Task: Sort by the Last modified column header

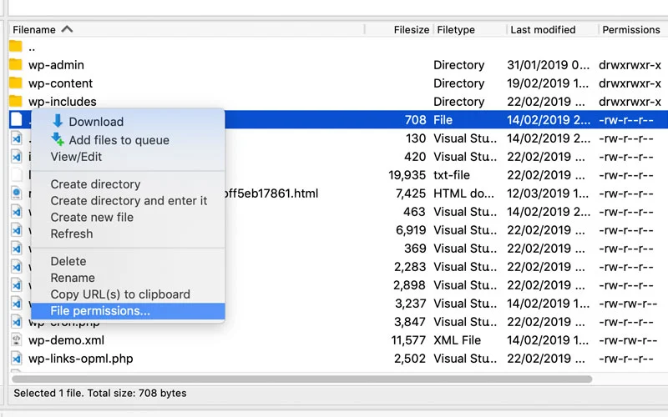Action: (543, 29)
